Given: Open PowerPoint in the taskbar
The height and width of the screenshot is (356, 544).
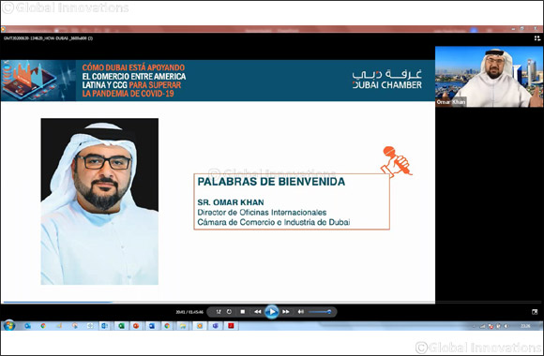Looking at the screenshot, I should click(x=136, y=326).
